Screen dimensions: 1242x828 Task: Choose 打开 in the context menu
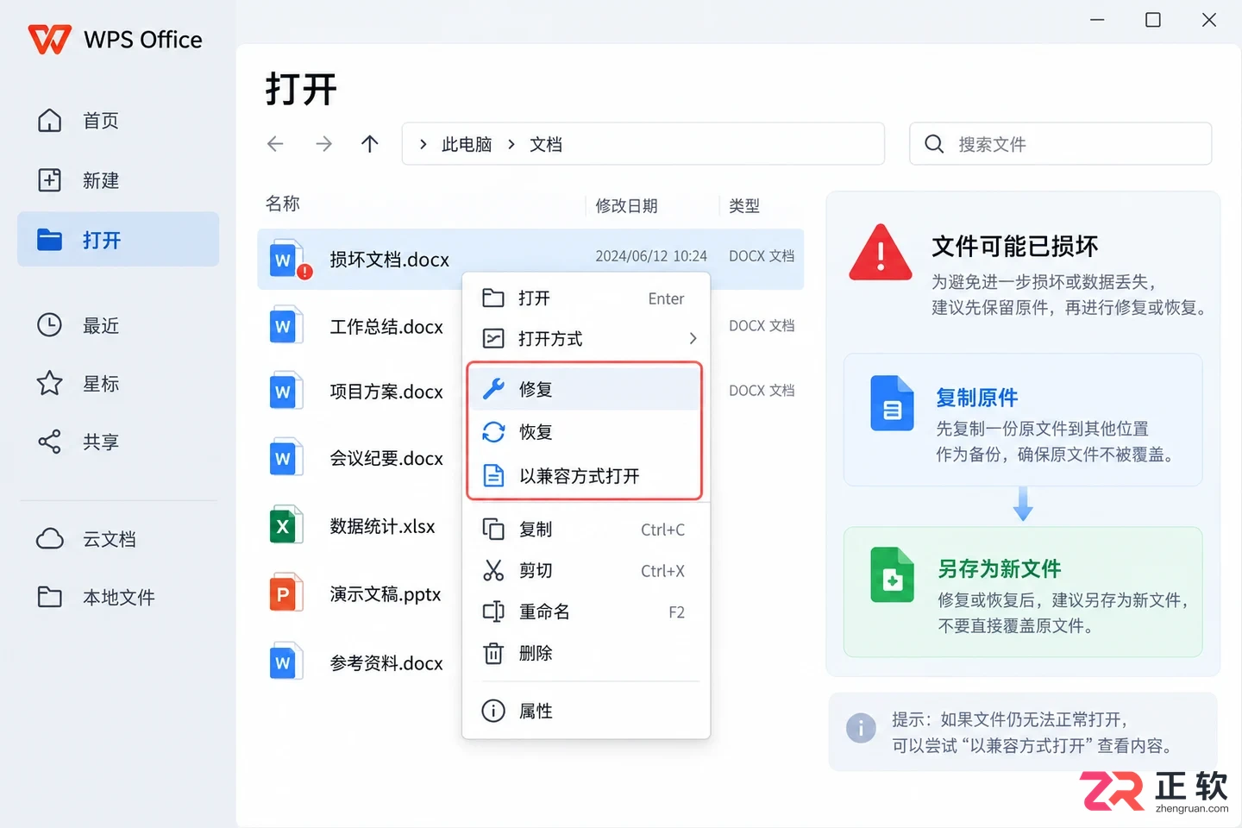586,298
